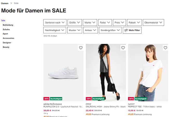Open the Marke filter dropdown

point(90,22)
